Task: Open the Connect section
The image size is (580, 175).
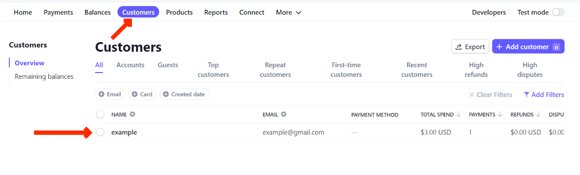Action: pos(252,13)
